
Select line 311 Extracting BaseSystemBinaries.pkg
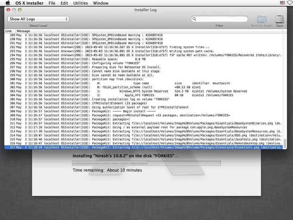pos(144,123)
